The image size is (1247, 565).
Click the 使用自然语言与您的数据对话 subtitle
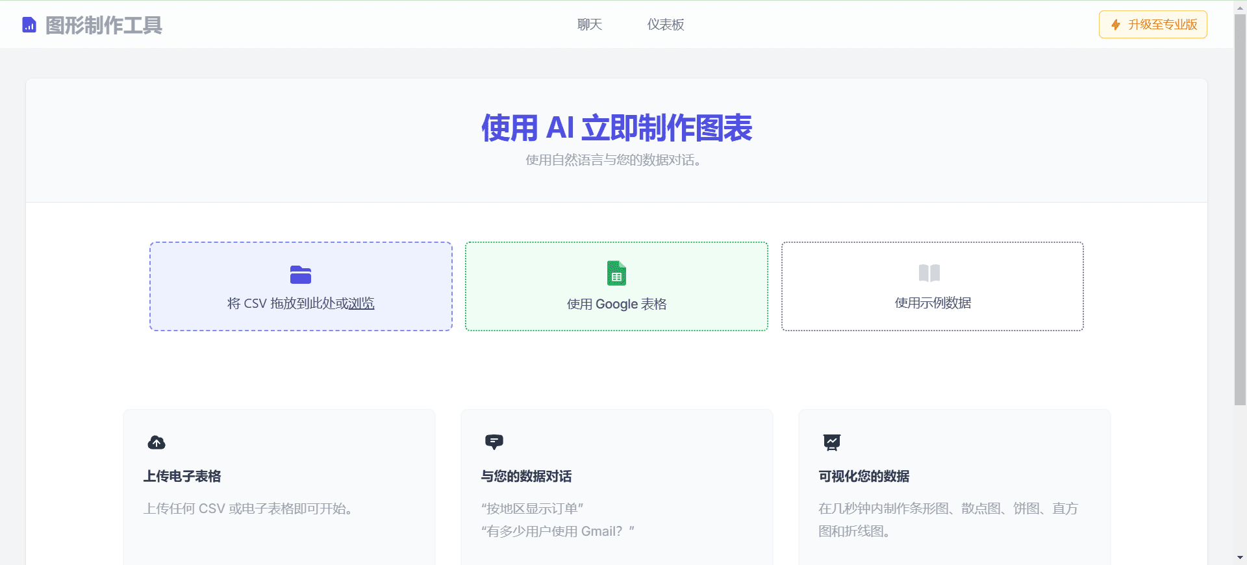(614, 160)
